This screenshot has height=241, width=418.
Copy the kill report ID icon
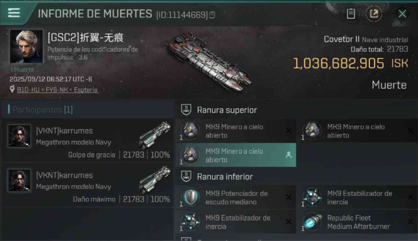[212, 15]
